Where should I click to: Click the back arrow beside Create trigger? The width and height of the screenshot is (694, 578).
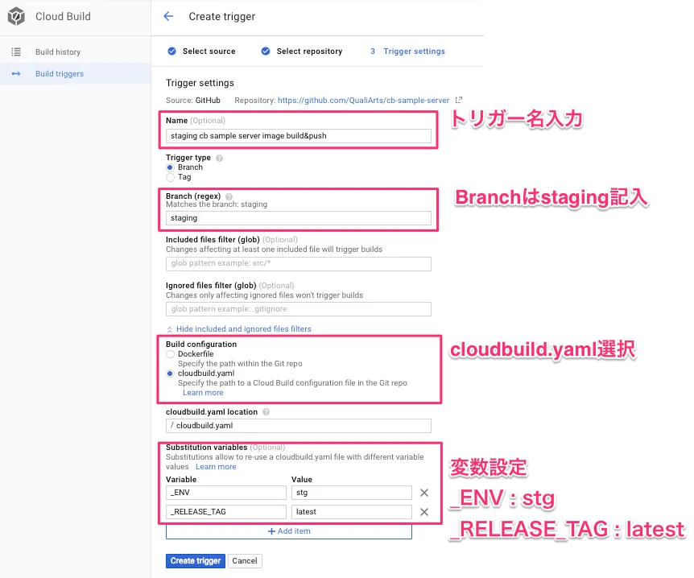coord(168,16)
